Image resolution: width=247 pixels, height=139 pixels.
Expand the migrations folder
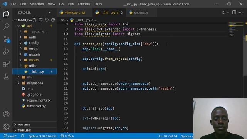pos(19,83)
